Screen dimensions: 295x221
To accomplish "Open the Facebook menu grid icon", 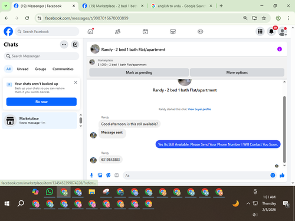I will [260, 31].
